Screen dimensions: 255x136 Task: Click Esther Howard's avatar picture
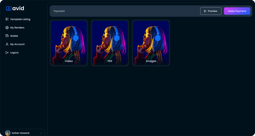(8, 133)
